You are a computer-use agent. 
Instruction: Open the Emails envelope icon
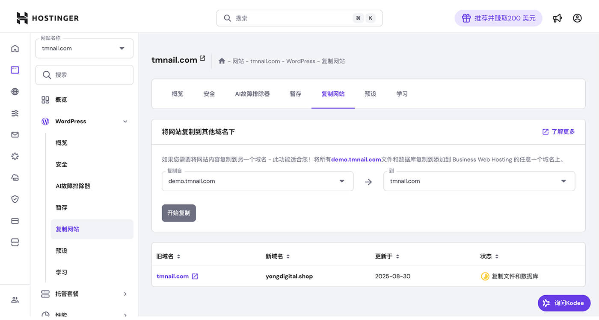(15, 135)
